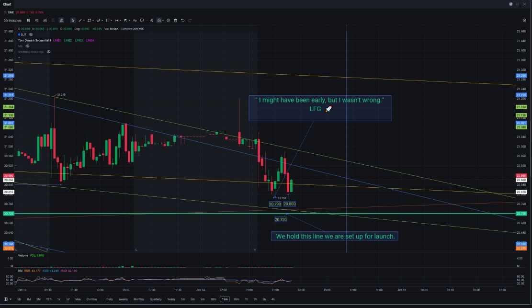Select the vertical bars Fibonacci tool
The image size is (532, 308).
pos(107,21)
